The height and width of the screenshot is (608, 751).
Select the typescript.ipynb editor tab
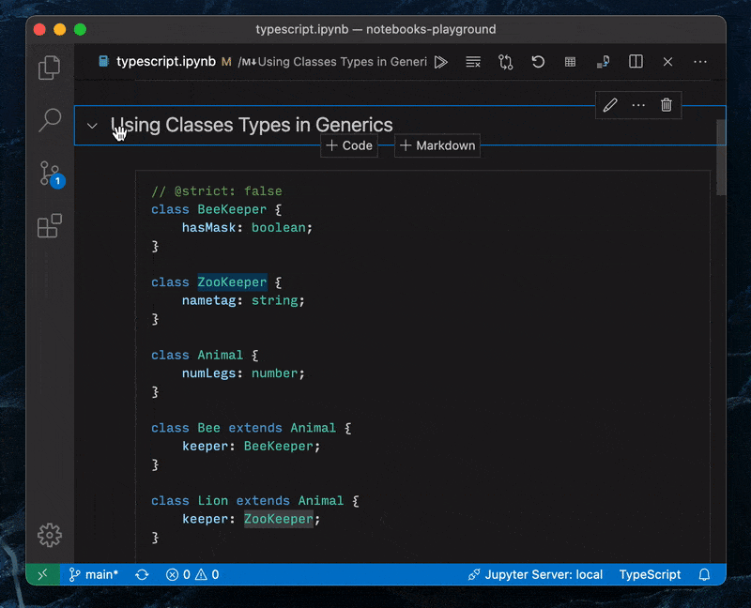pos(165,62)
